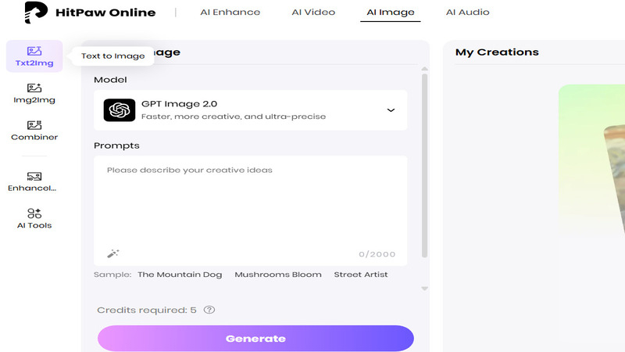The width and height of the screenshot is (625, 352).
Task: Use the Street Artist sample prompt
Action: (361, 275)
